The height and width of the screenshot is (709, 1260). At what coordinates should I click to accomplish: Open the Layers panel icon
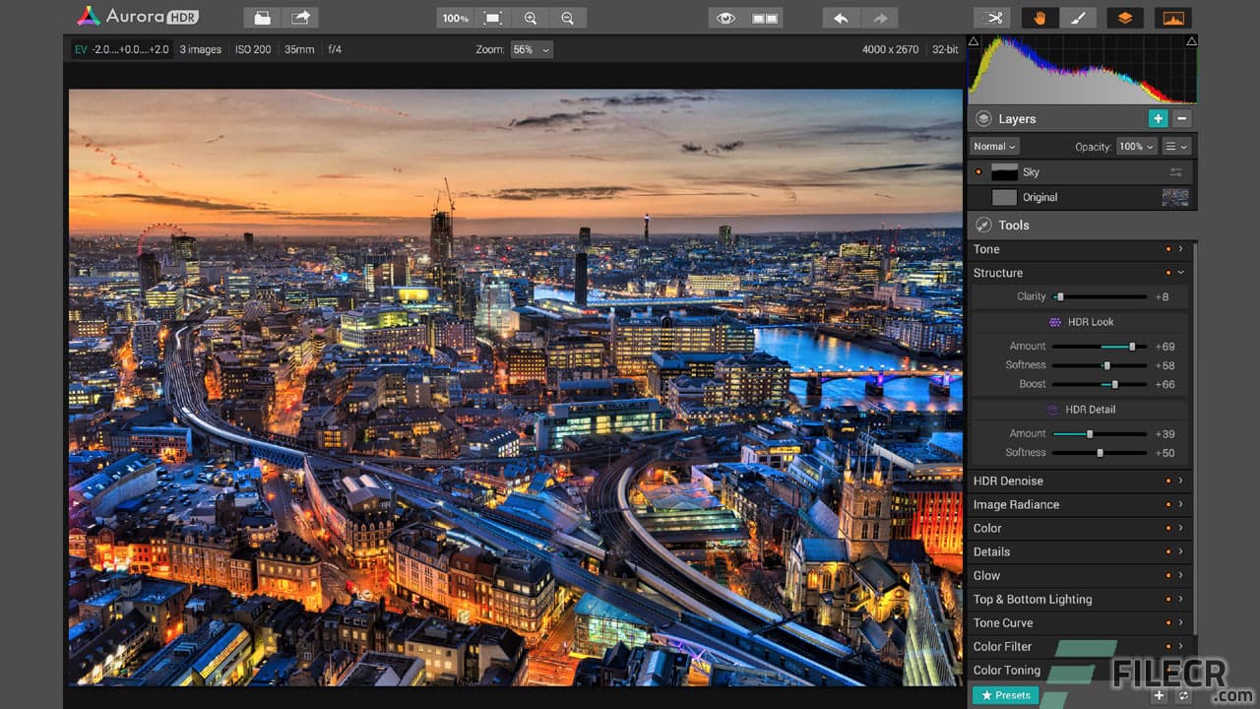coord(1123,17)
